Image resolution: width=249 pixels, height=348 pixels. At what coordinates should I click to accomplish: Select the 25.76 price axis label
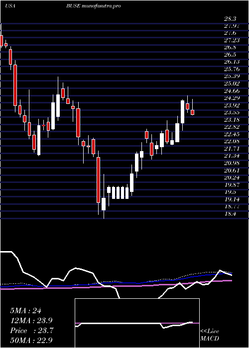[232, 69]
